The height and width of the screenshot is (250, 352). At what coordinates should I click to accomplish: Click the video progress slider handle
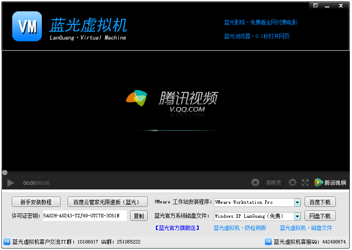(5, 172)
